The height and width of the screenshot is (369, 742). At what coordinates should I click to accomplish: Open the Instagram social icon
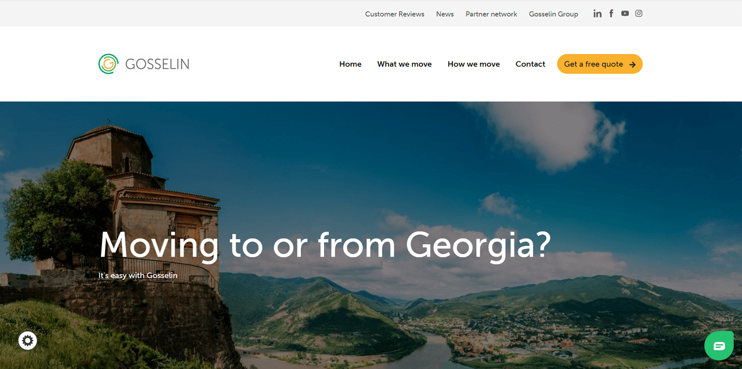coord(639,13)
